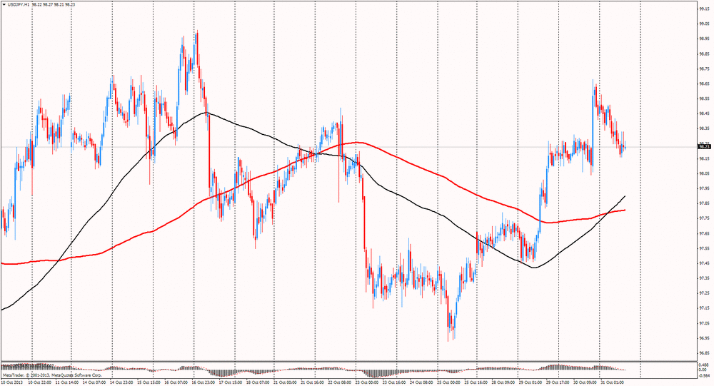Click the 23 Oct 16:00 time label
Image resolution: width=714 pixels, height=386 pixels.
click(x=393, y=383)
